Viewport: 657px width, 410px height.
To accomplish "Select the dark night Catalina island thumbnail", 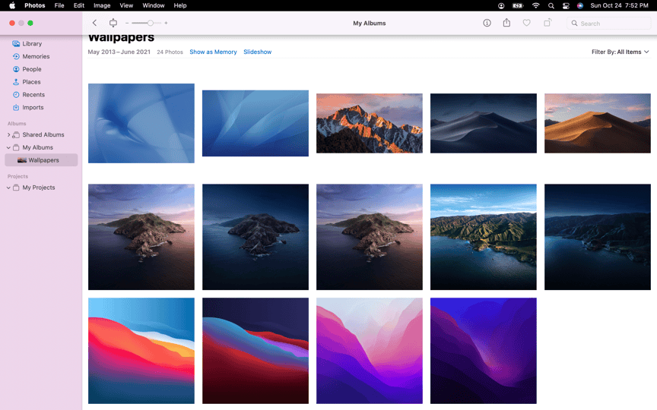I will [255, 237].
